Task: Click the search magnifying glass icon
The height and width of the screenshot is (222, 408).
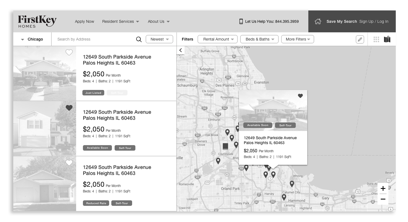Action: (139, 39)
